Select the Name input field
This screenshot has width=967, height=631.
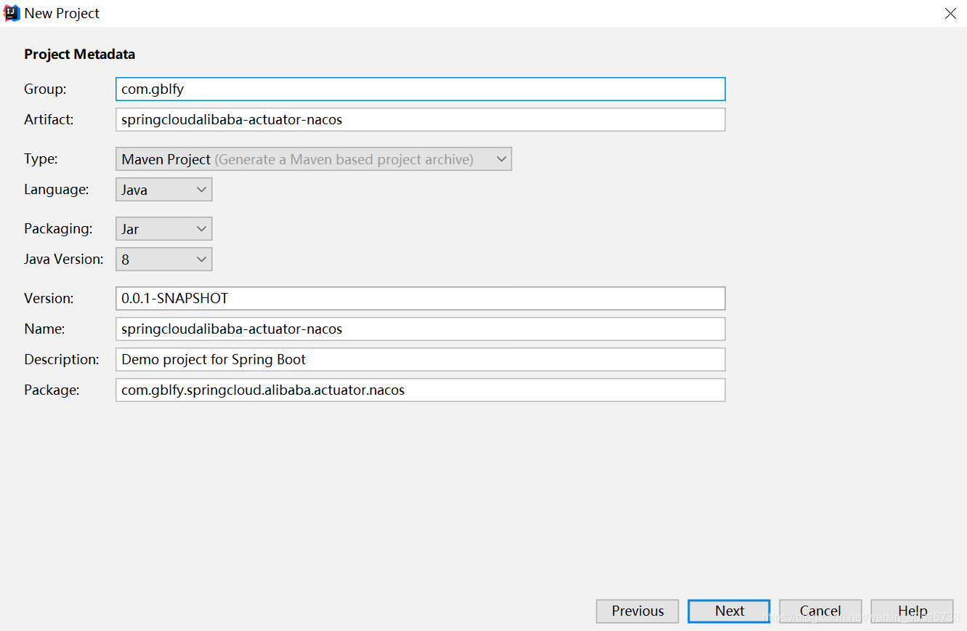[x=420, y=329]
